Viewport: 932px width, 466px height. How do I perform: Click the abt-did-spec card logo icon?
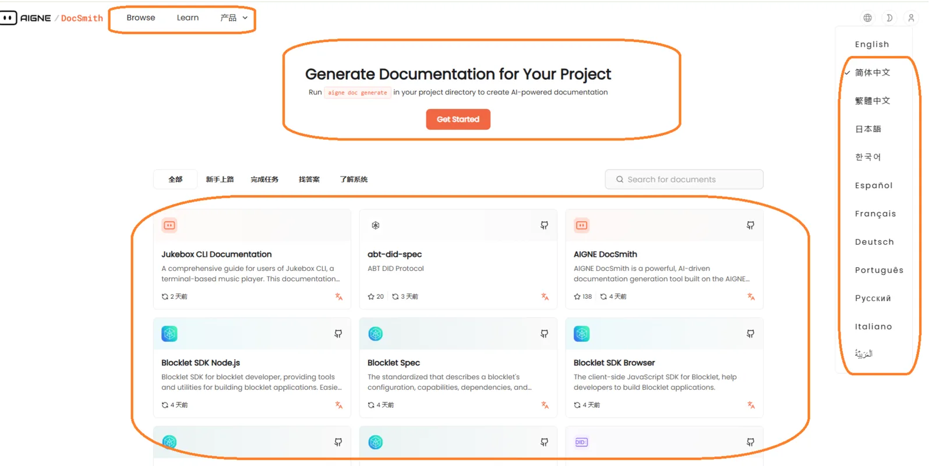[376, 225]
